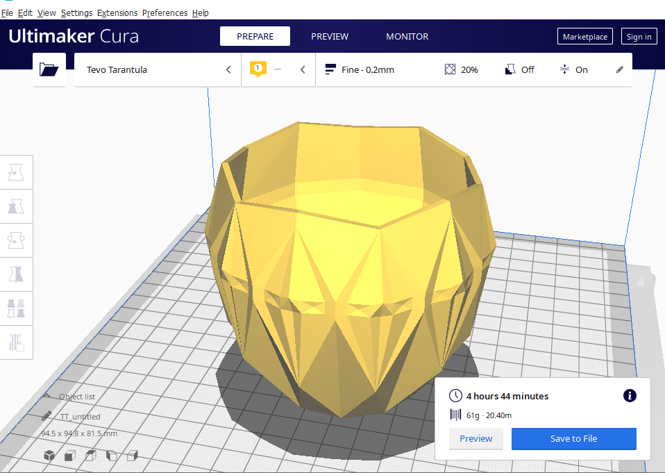This screenshot has width=665, height=473.
Task: Expand the Object list
Action: point(69,396)
